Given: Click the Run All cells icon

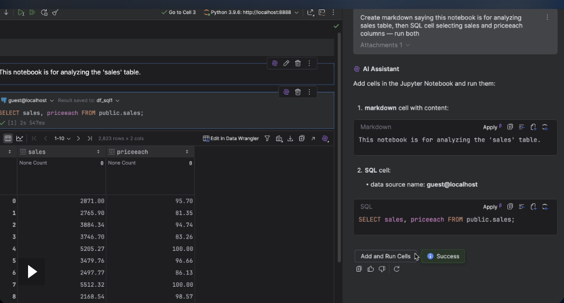Looking at the screenshot, I should coord(33,12).
